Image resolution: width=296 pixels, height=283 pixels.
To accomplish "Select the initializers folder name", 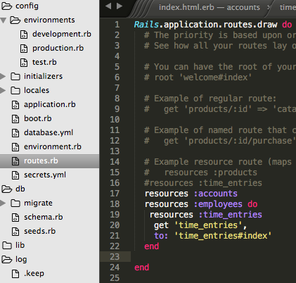I will tap(43, 77).
